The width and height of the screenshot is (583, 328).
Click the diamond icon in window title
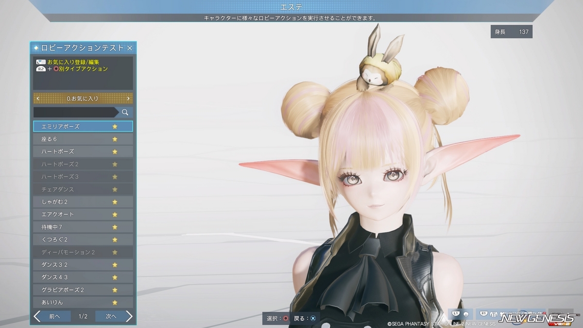pyautogui.click(x=36, y=48)
